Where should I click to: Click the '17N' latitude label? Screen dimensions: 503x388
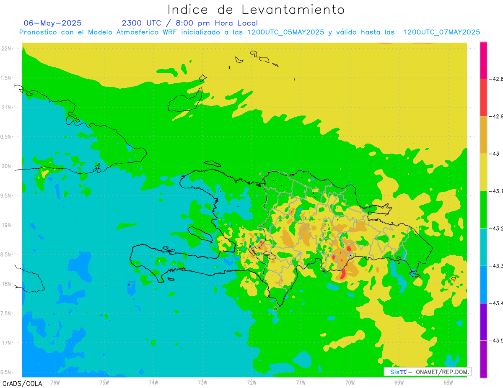coord(6,343)
